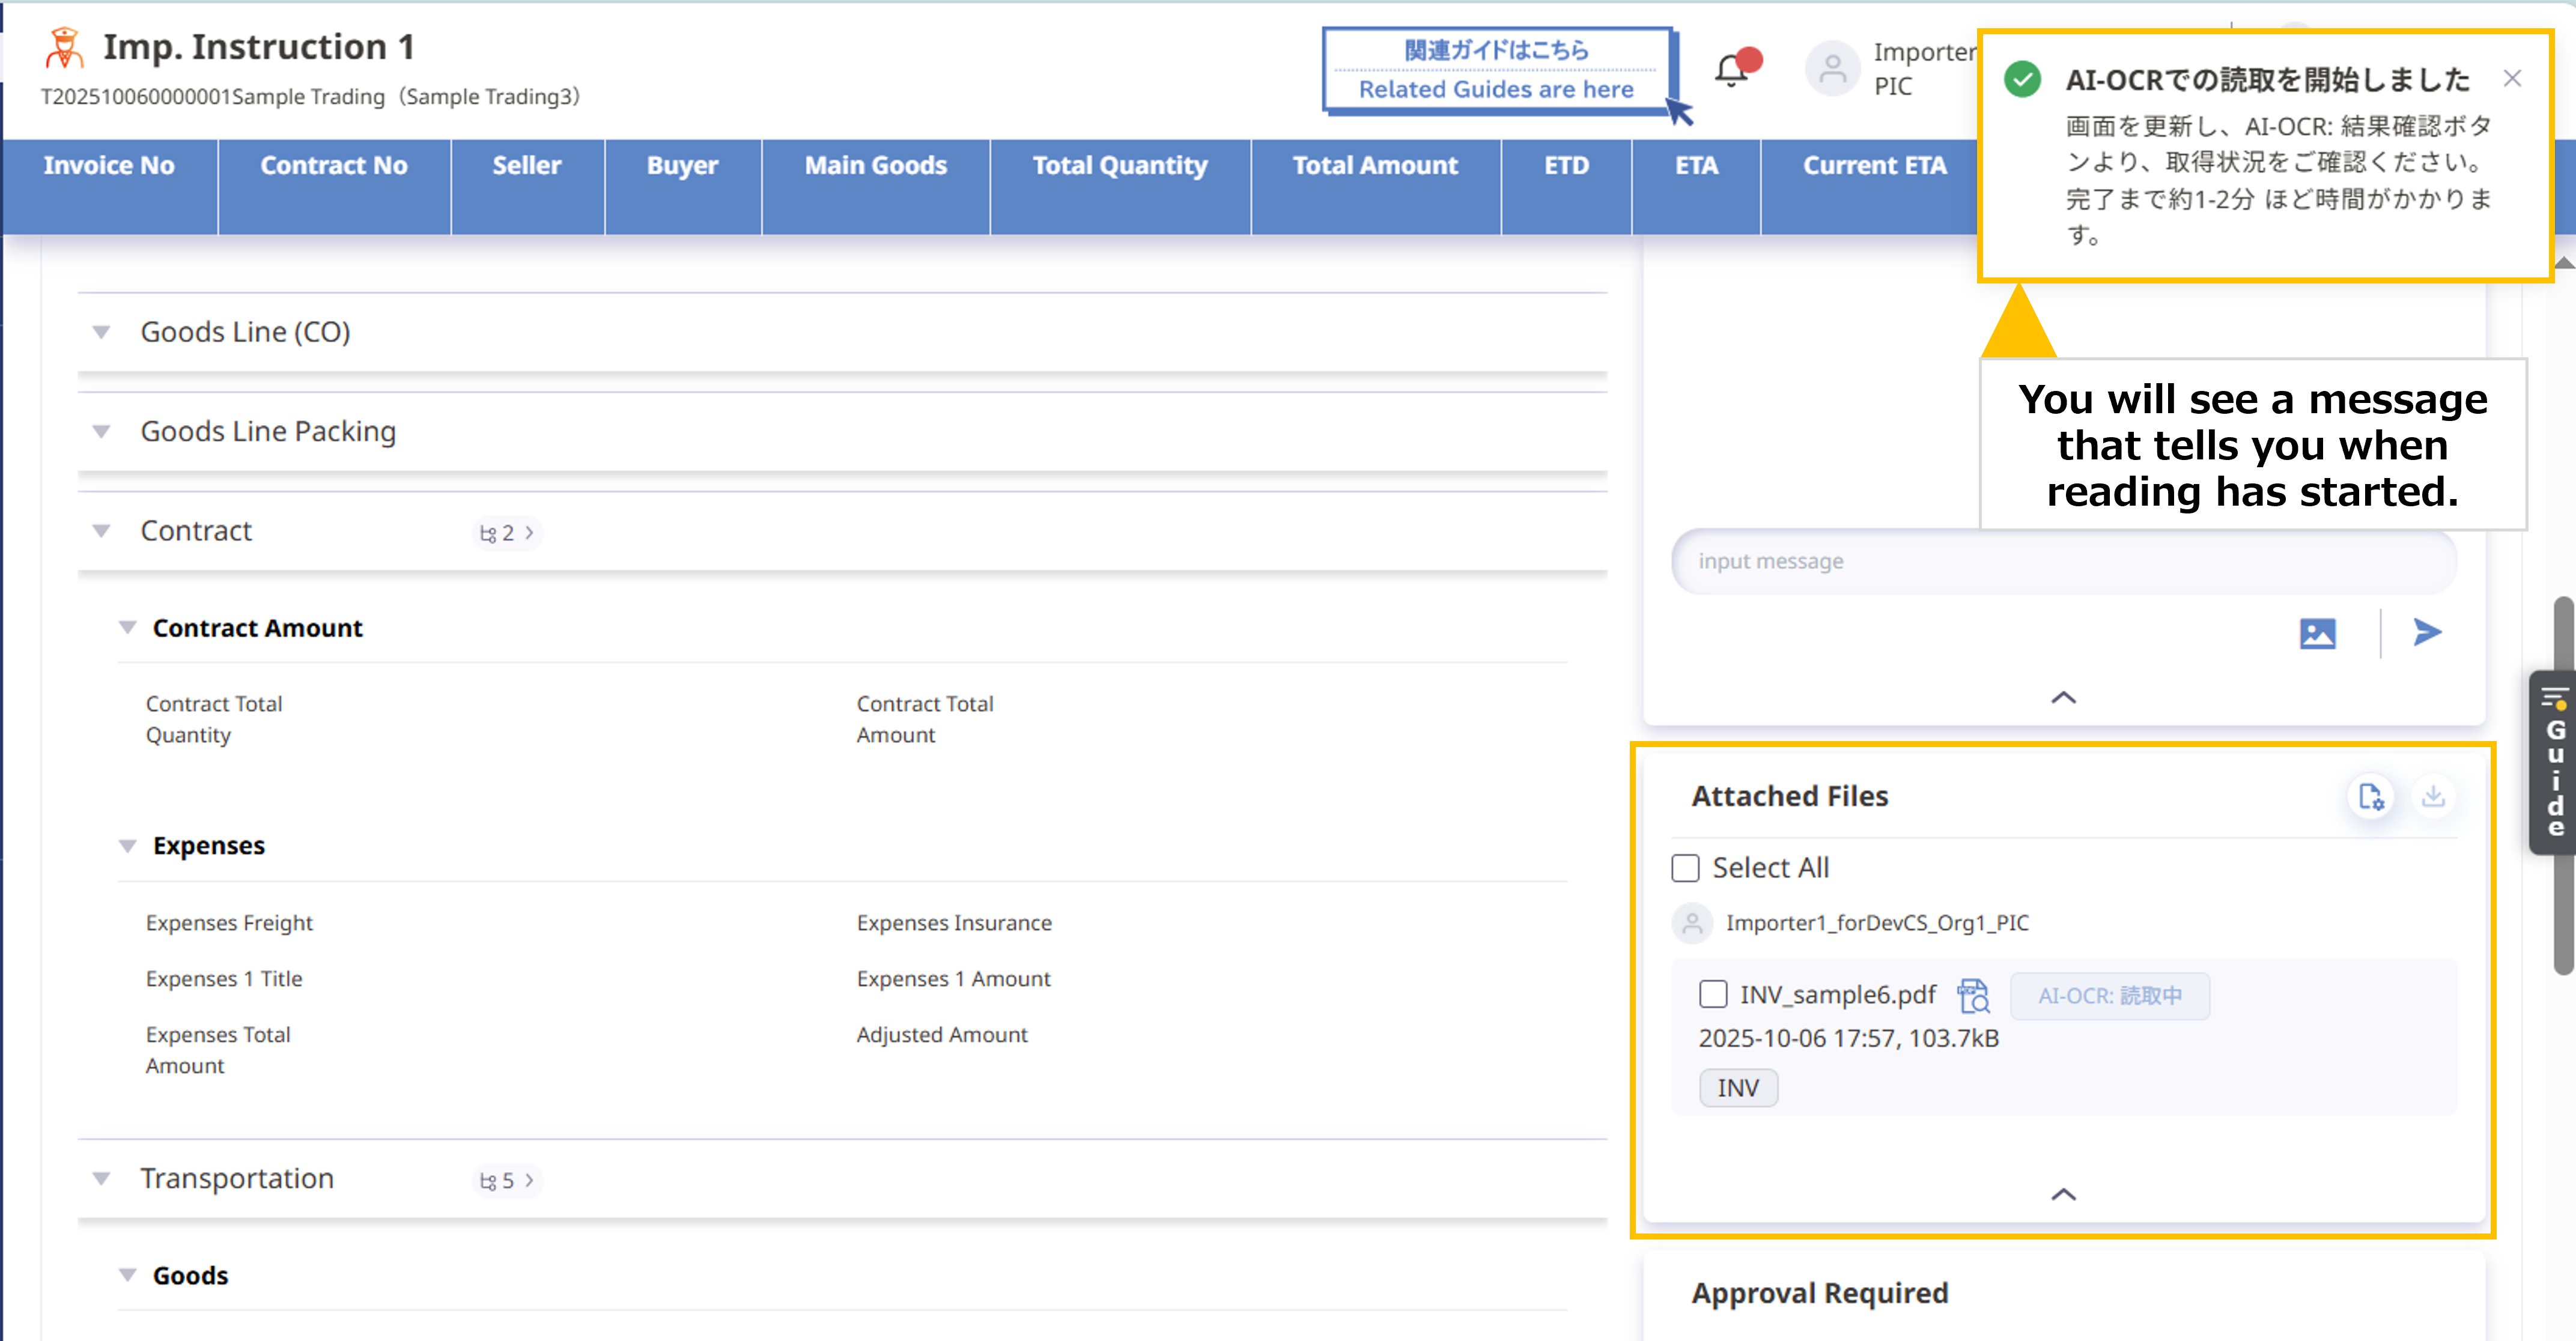Collapse the Attached Files panel chevron

[x=2064, y=1194]
